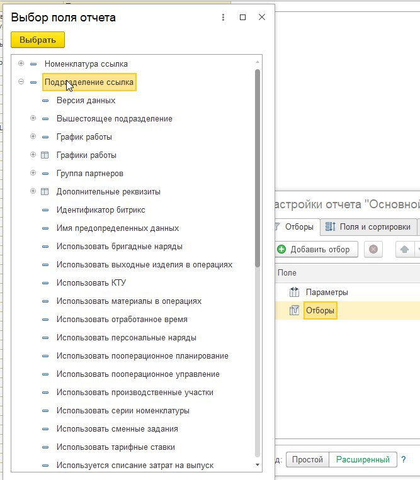Screen dimensions: 420x480
Task: Maximize the Выбор поля отчета dialog
Action: 242,18
